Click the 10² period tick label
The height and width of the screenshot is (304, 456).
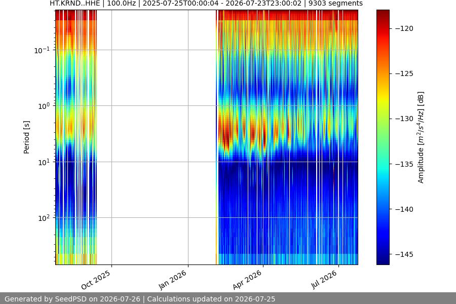tap(44, 218)
